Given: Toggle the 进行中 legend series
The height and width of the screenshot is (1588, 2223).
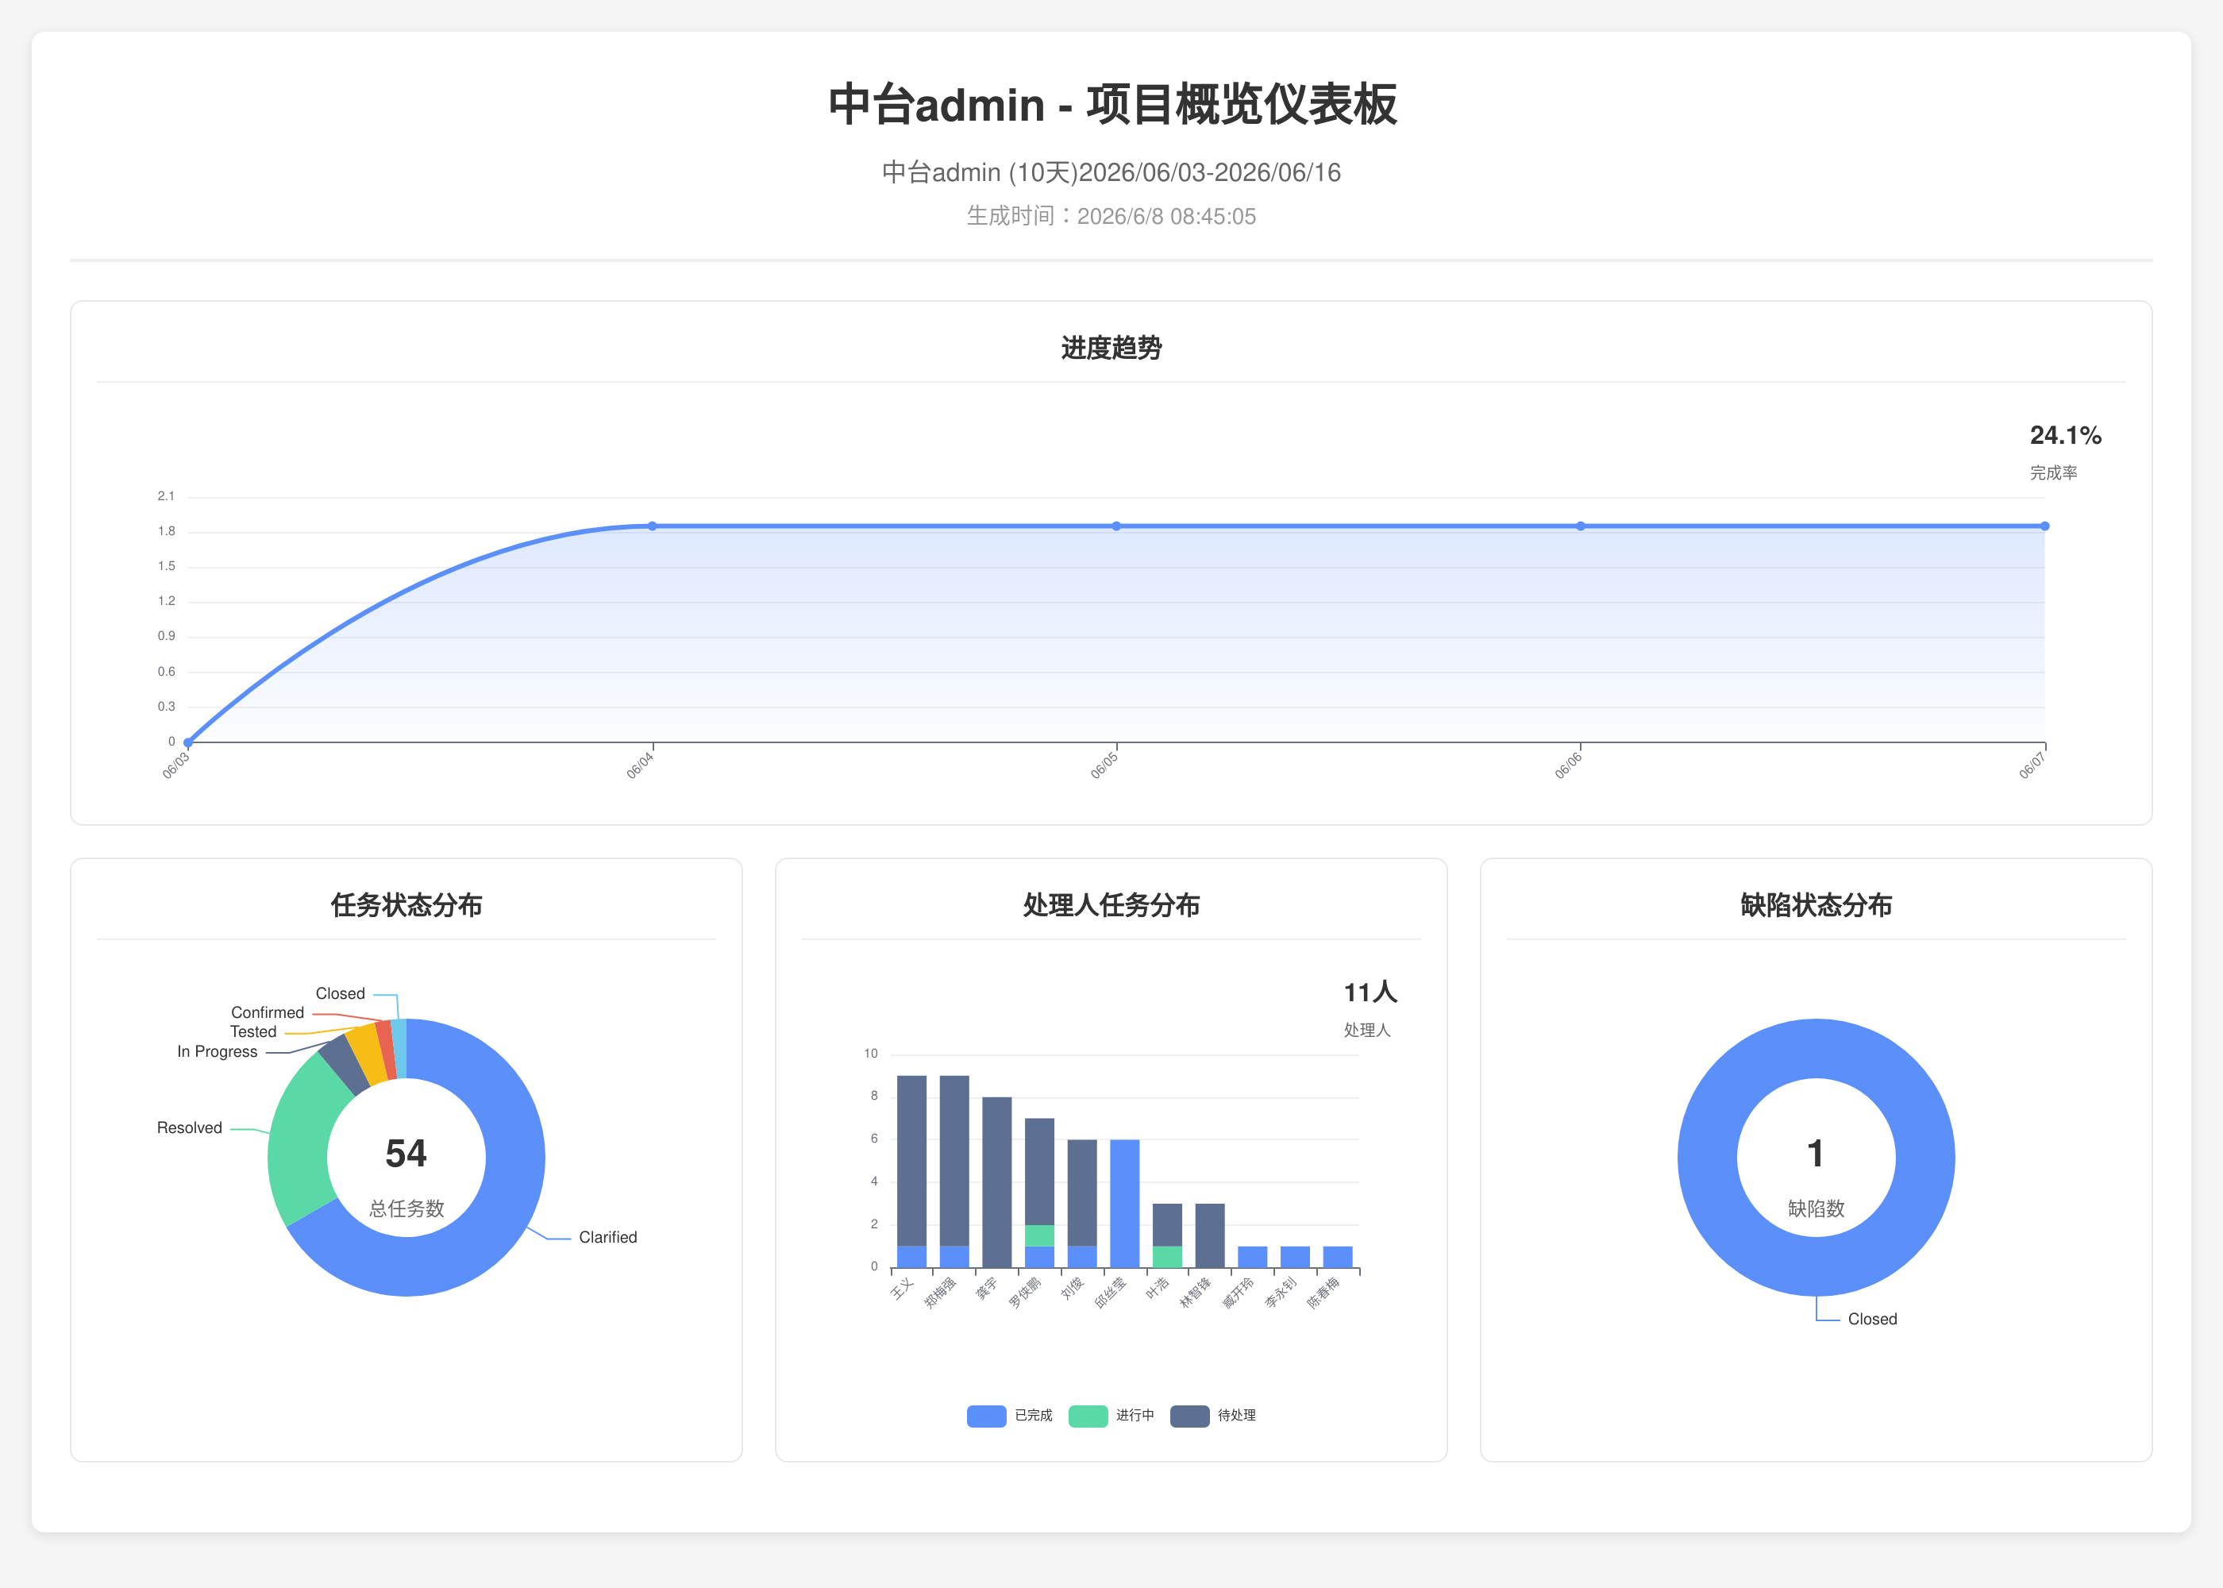Looking at the screenshot, I should 1111,1415.
